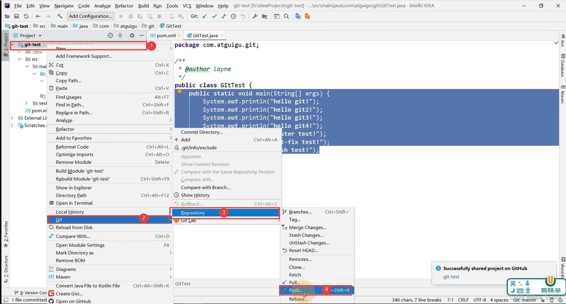Collapse the src folder node
The height and width of the screenshot is (304, 566).
pos(20,59)
